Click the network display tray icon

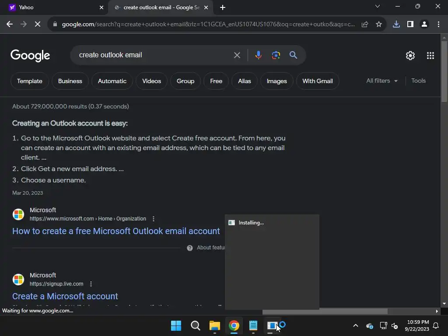pos(383,325)
